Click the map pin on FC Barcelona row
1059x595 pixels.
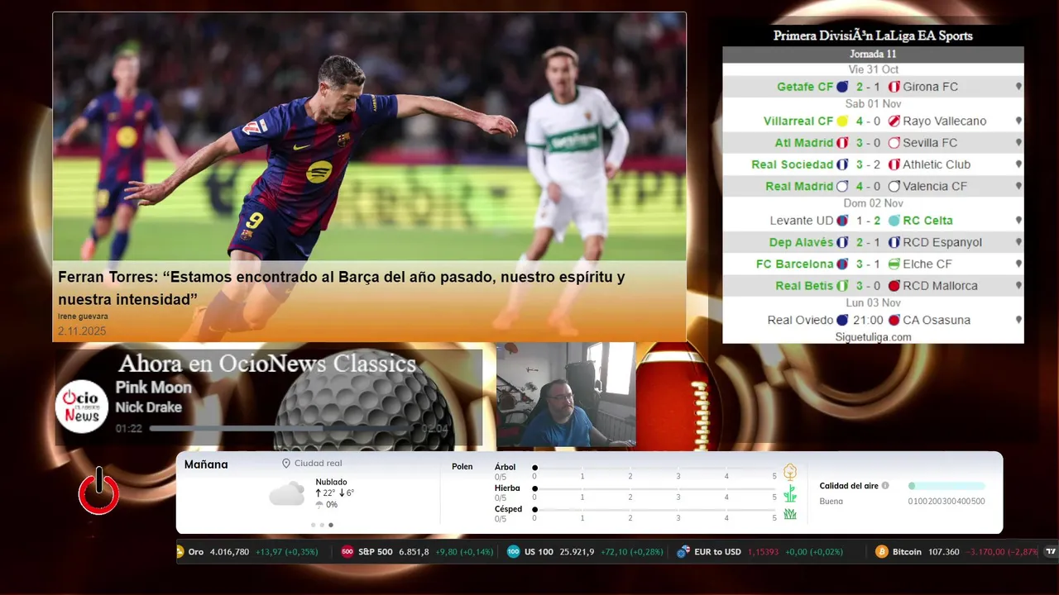click(1018, 264)
